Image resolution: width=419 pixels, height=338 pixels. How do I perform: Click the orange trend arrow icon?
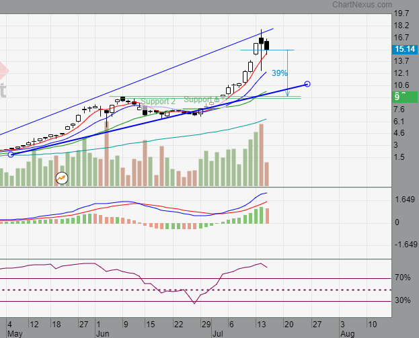click(x=62, y=178)
